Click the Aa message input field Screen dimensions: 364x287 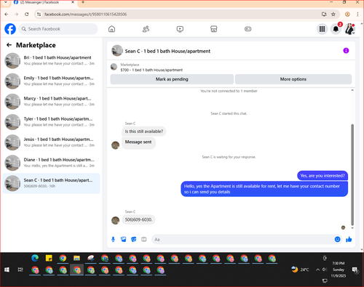click(242, 240)
